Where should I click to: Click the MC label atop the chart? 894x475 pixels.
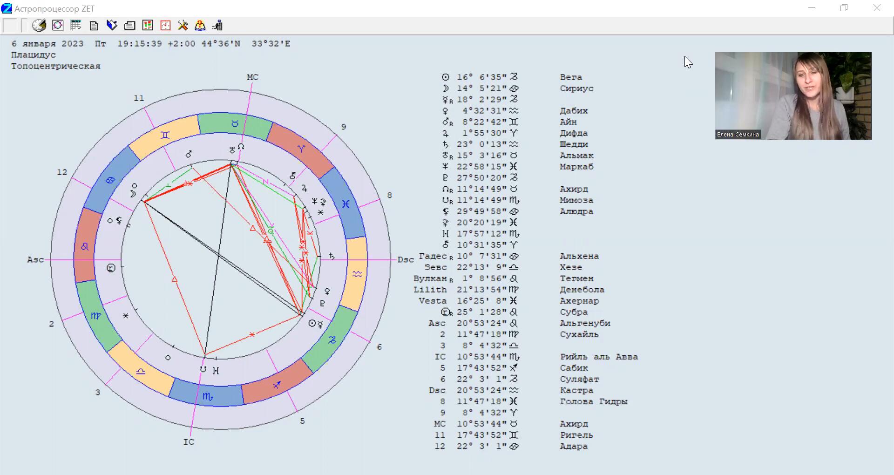pyautogui.click(x=252, y=77)
